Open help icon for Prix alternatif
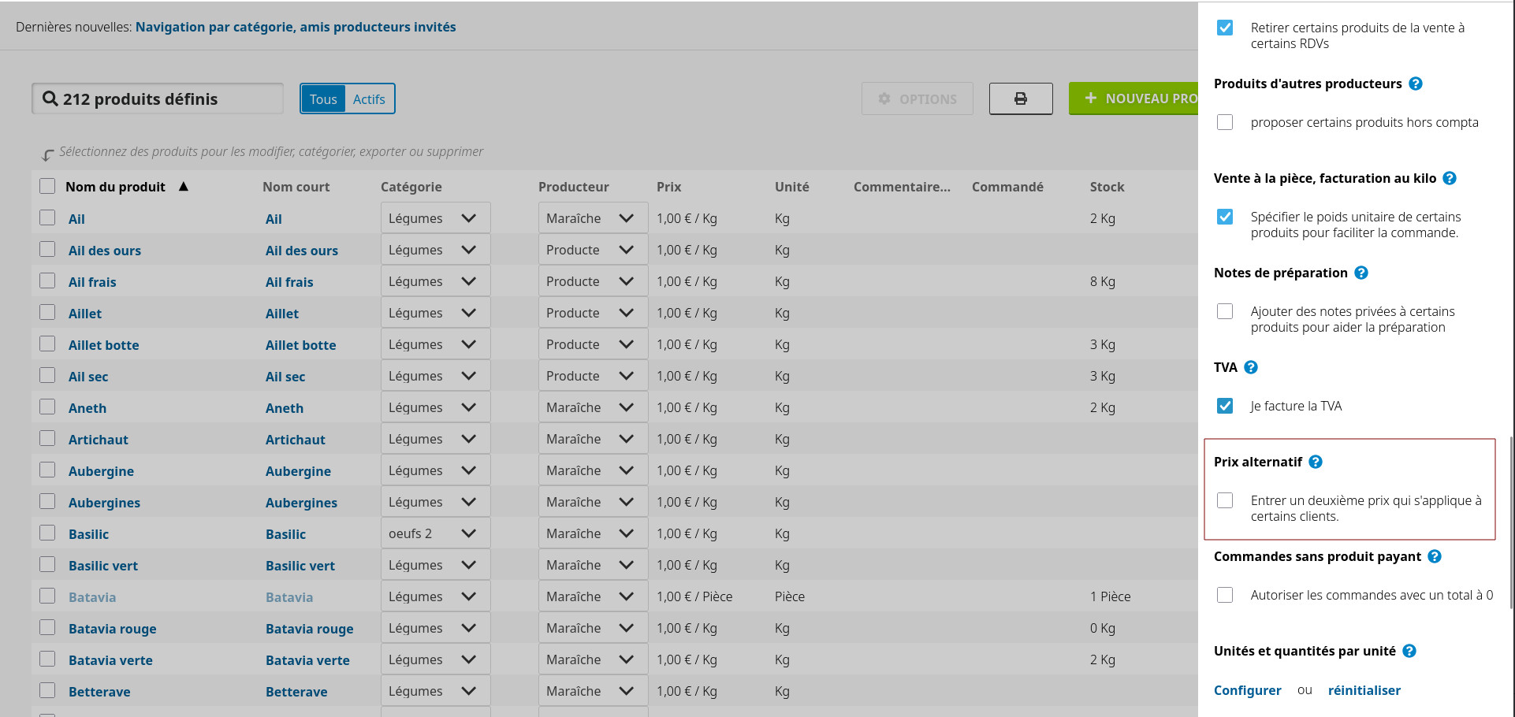1515x717 pixels. click(1316, 462)
